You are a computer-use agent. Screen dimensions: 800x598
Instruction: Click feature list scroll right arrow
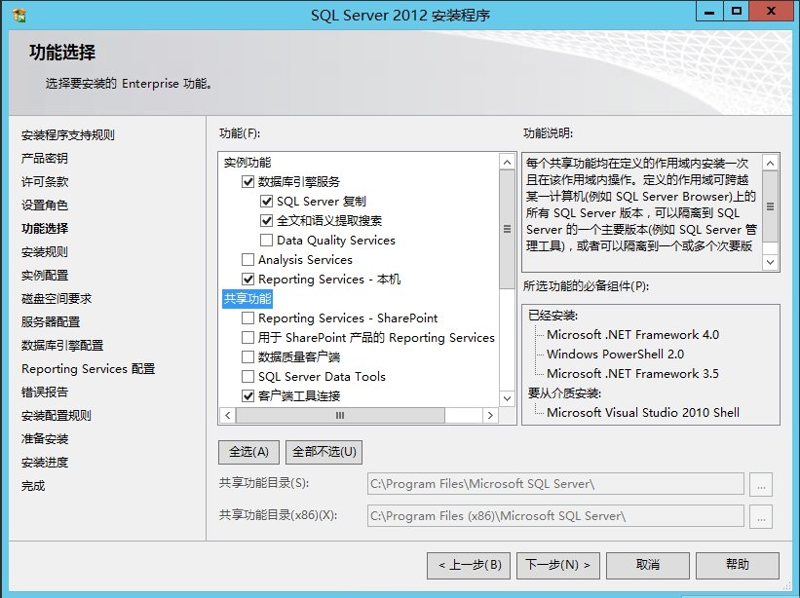pos(490,415)
